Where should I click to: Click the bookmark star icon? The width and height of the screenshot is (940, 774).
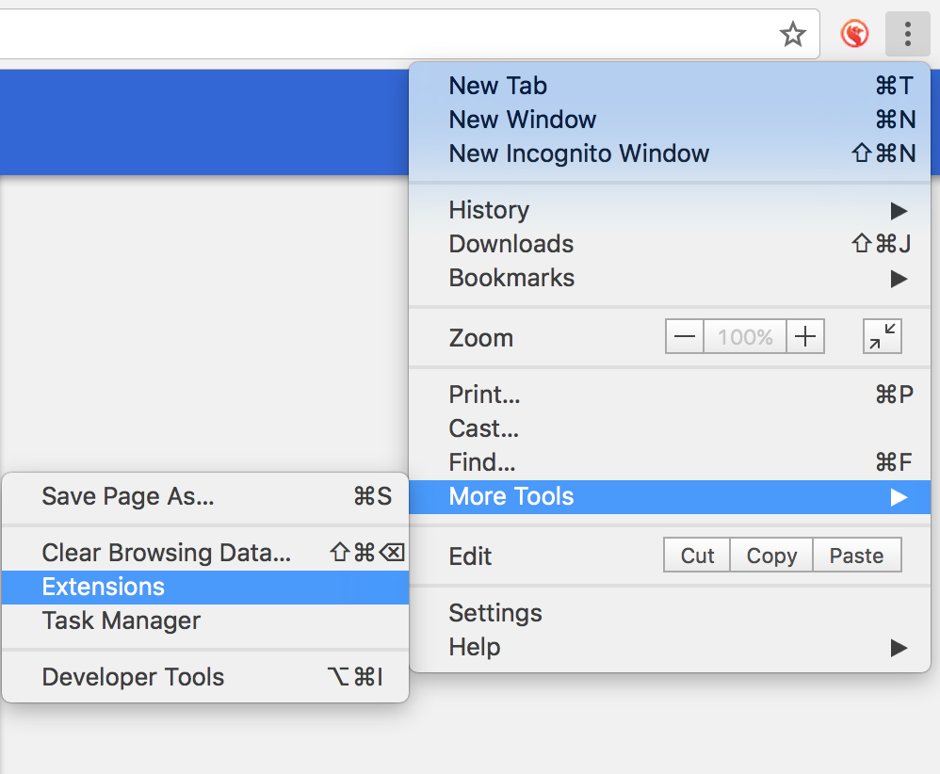pos(793,35)
